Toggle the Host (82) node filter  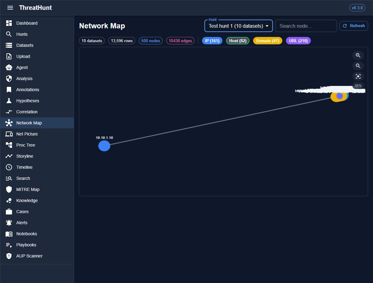(238, 41)
